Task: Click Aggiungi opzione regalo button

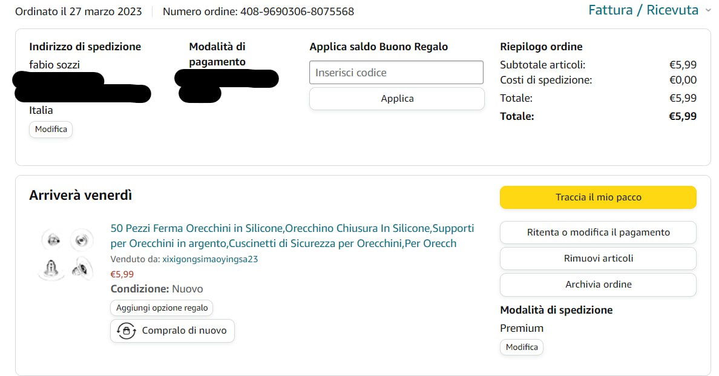Action: 162,308
